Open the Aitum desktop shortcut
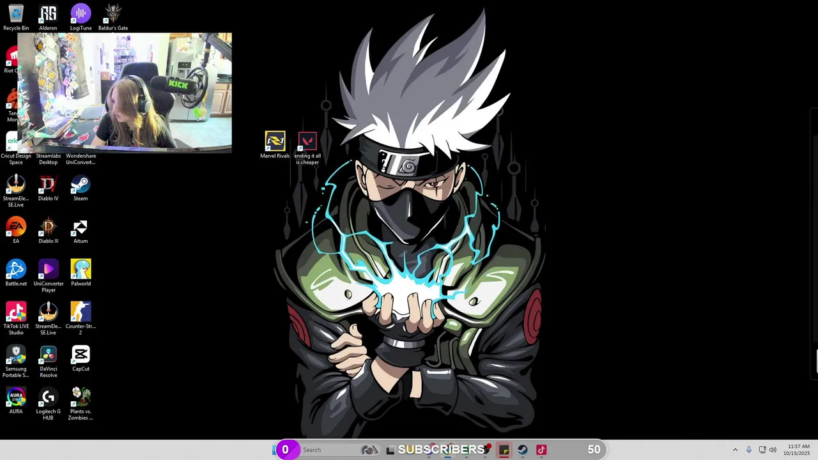Image resolution: width=818 pixels, height=460 pixels. click(81, 231)
